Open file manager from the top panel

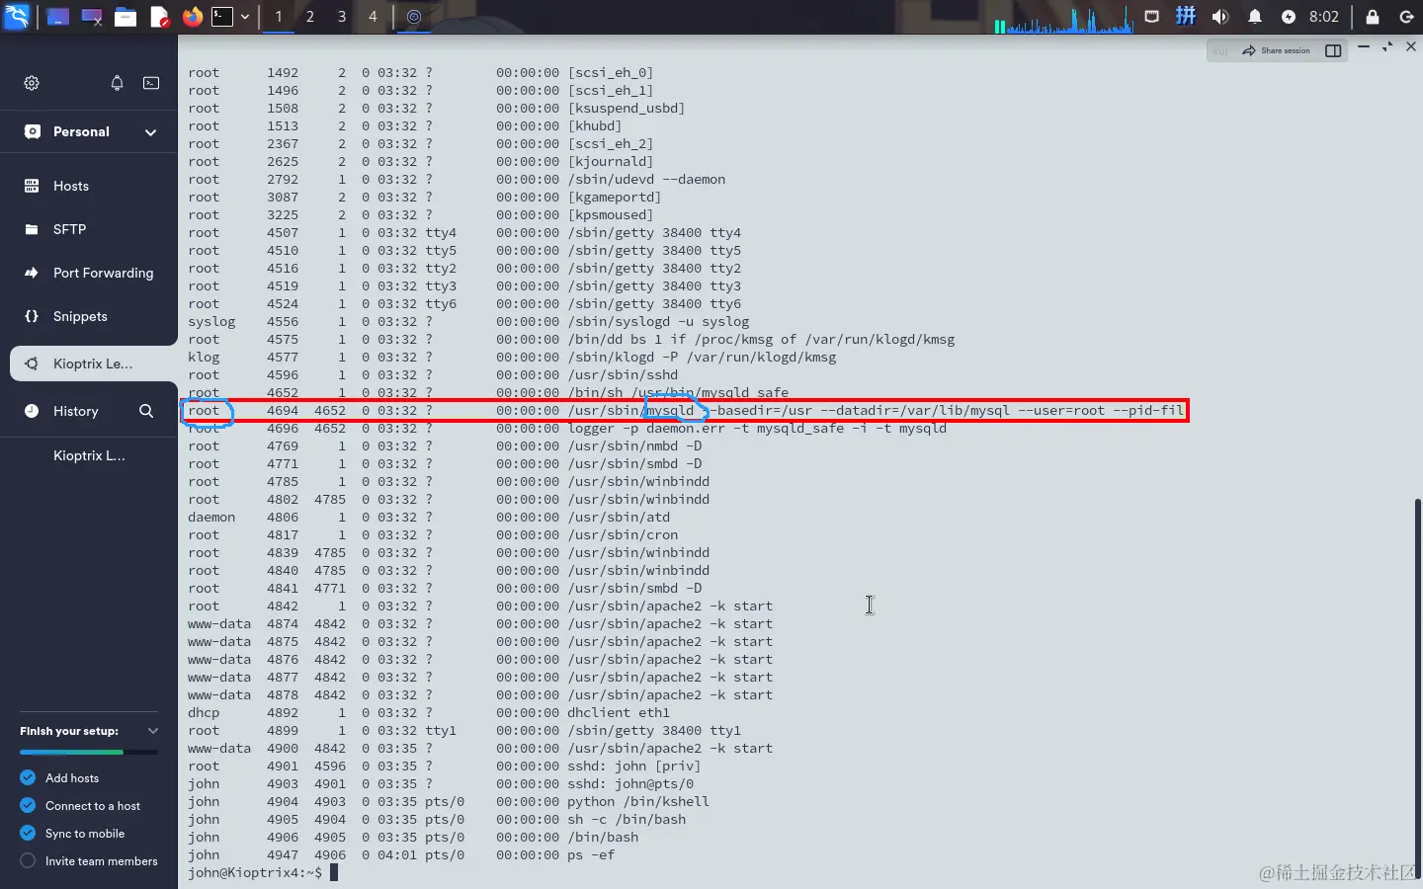pos(126,17)
